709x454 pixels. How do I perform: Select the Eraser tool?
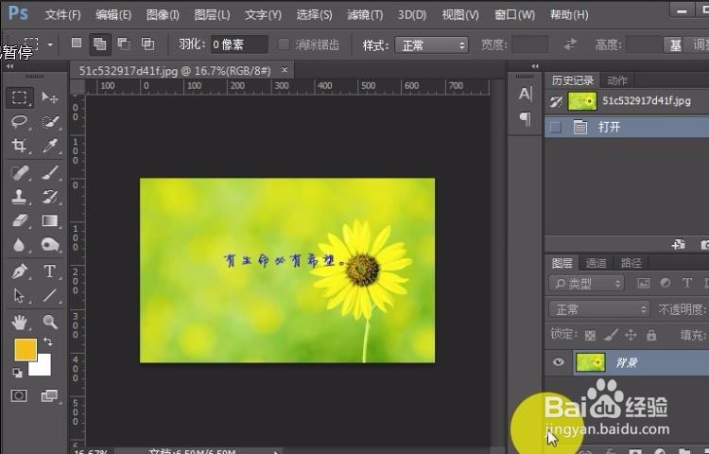pos(19,220)
